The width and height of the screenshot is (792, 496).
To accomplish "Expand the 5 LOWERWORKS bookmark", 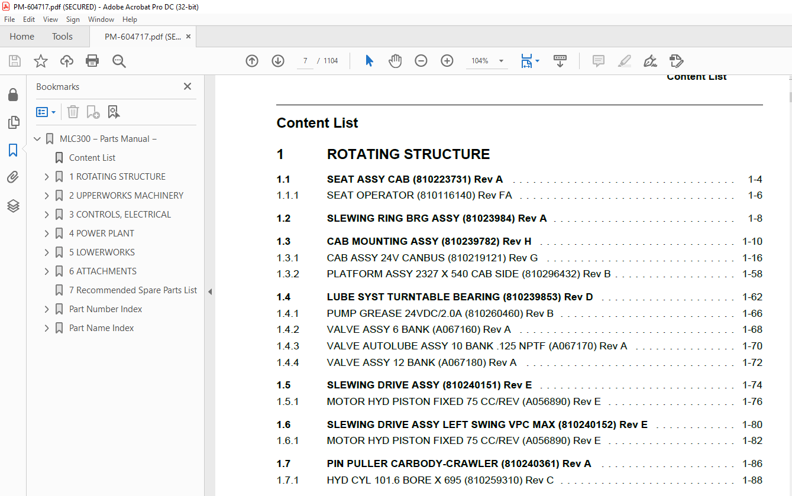I will [47, 252].
